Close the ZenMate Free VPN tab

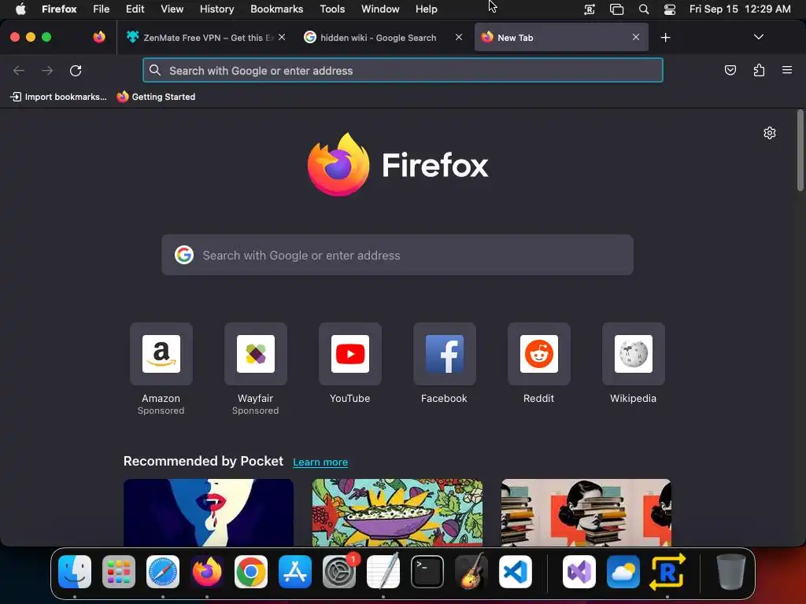click(282, 37)
